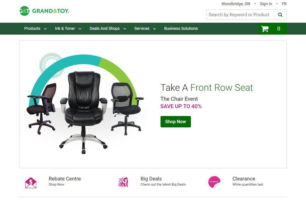Viewport: 306px width, 200px height.
Task: Change the Woodbridge, ON location
Action: [236, 4]
